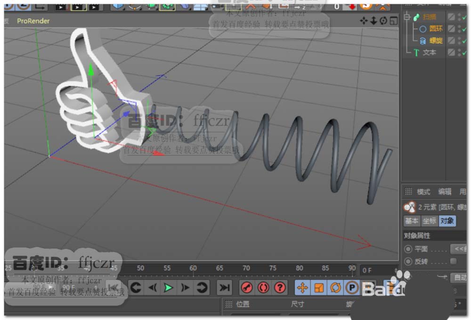Jump to the end of animation
Viewport: 471px width, 320px height.
tap(224, 287)
